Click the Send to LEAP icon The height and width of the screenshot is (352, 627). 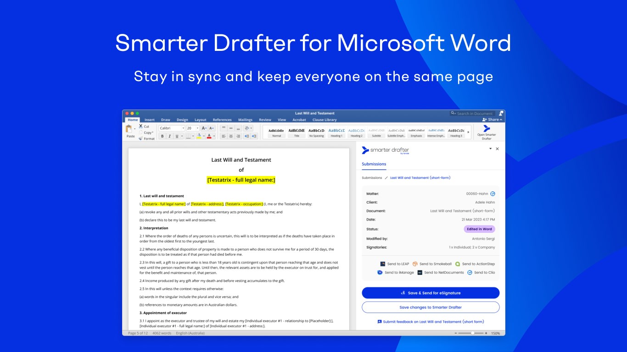[x=383, y=264]
